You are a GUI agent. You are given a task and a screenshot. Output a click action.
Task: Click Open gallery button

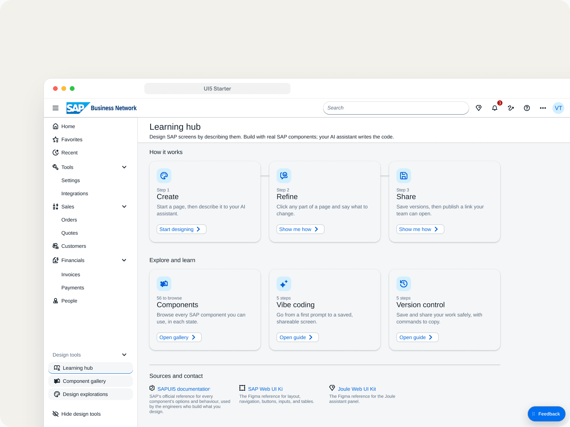[x=179, y=337]
